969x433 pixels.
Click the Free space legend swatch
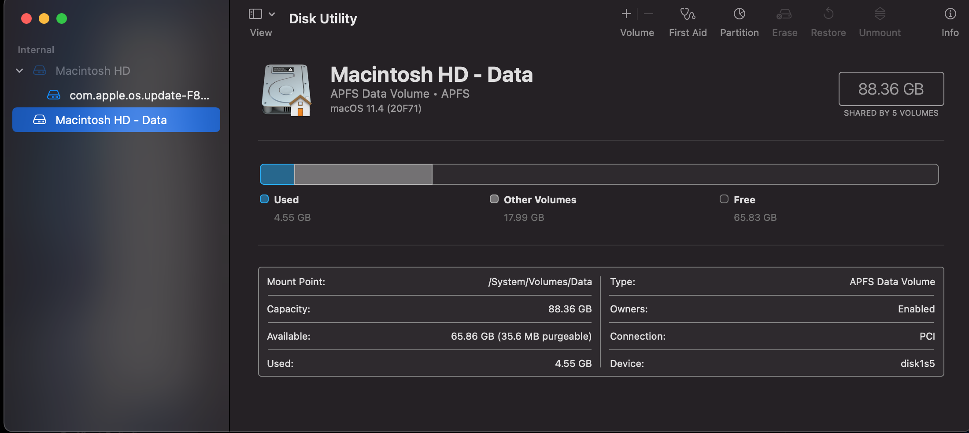coord(724,199)
